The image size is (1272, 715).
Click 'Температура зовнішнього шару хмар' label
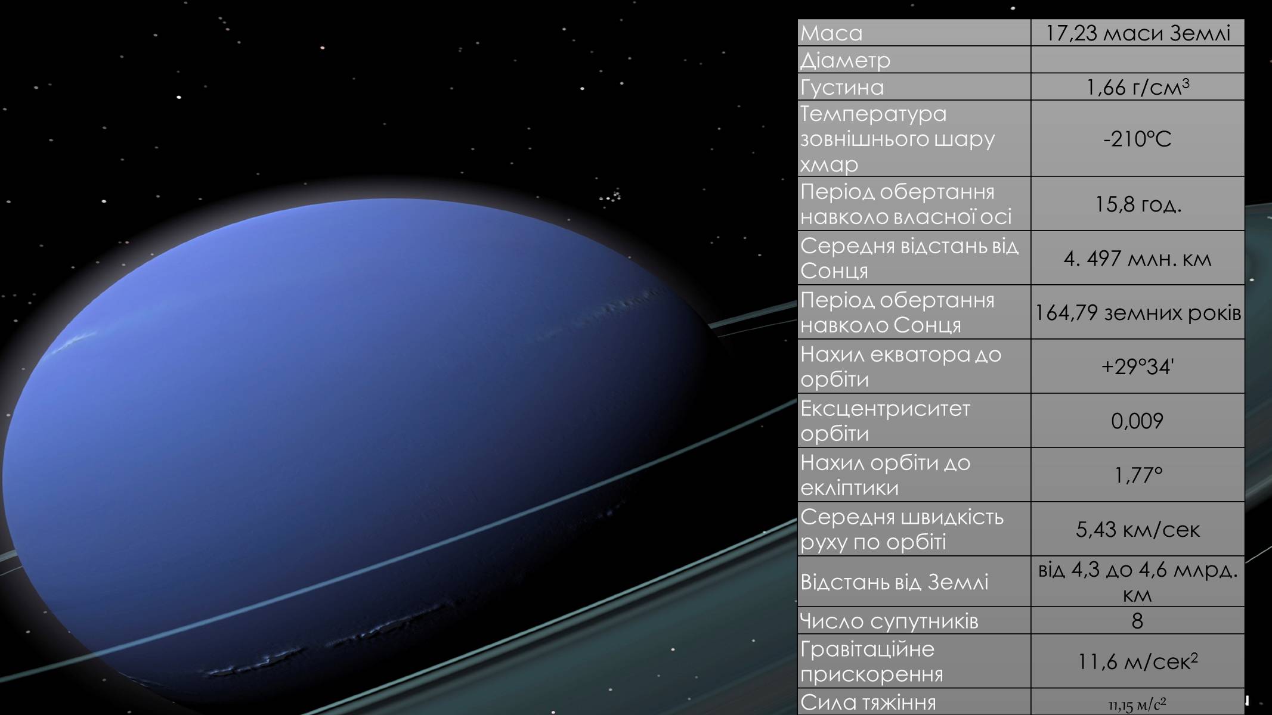[x=897, y=139]
